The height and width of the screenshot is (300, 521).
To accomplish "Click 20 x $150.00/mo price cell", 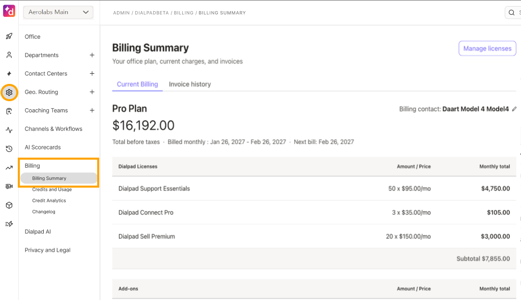I will point(408,236).
